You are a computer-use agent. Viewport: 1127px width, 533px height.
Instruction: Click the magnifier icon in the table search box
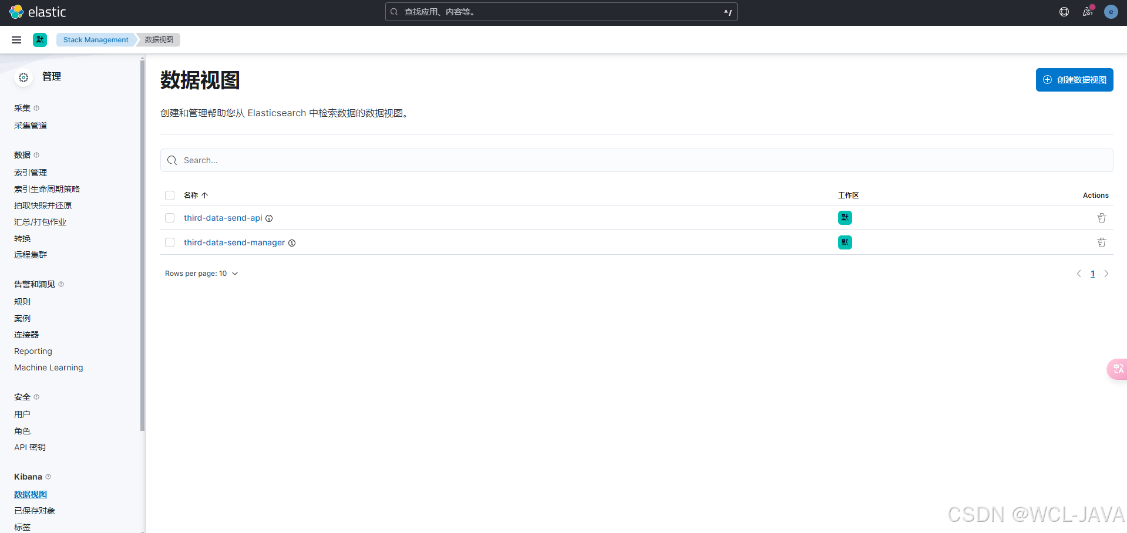(172, 160)
